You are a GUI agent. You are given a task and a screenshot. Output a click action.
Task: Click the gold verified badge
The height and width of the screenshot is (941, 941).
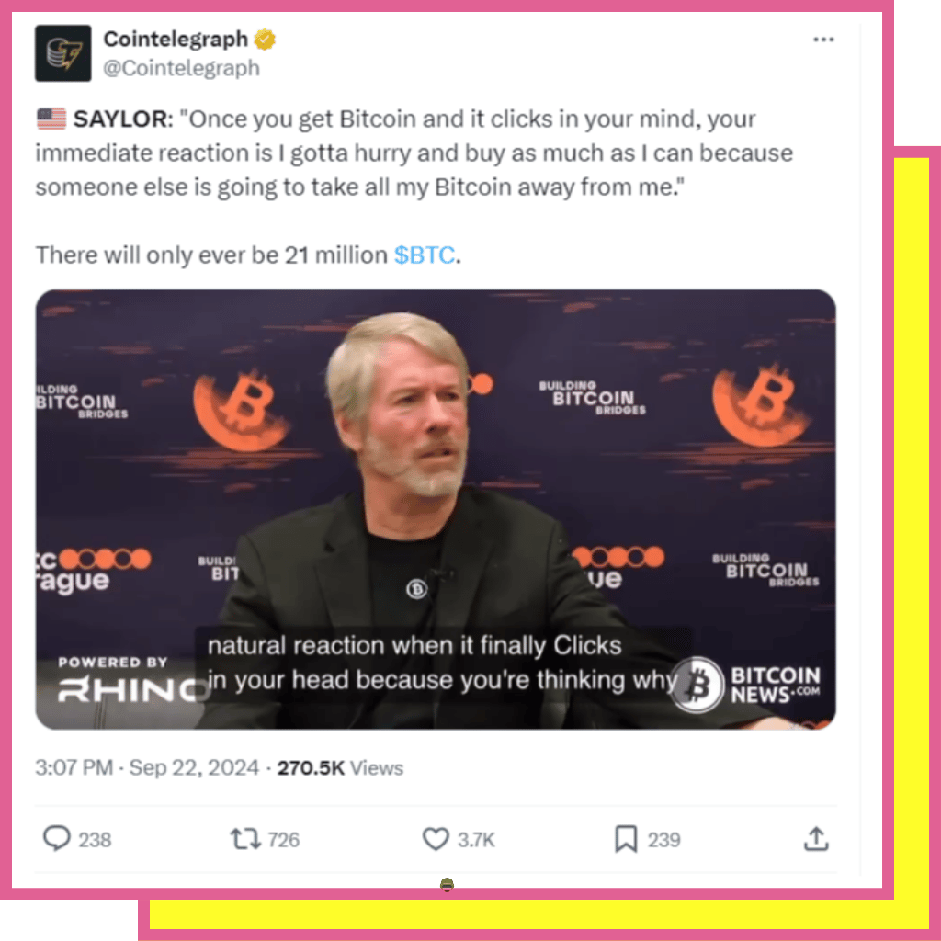265,40
